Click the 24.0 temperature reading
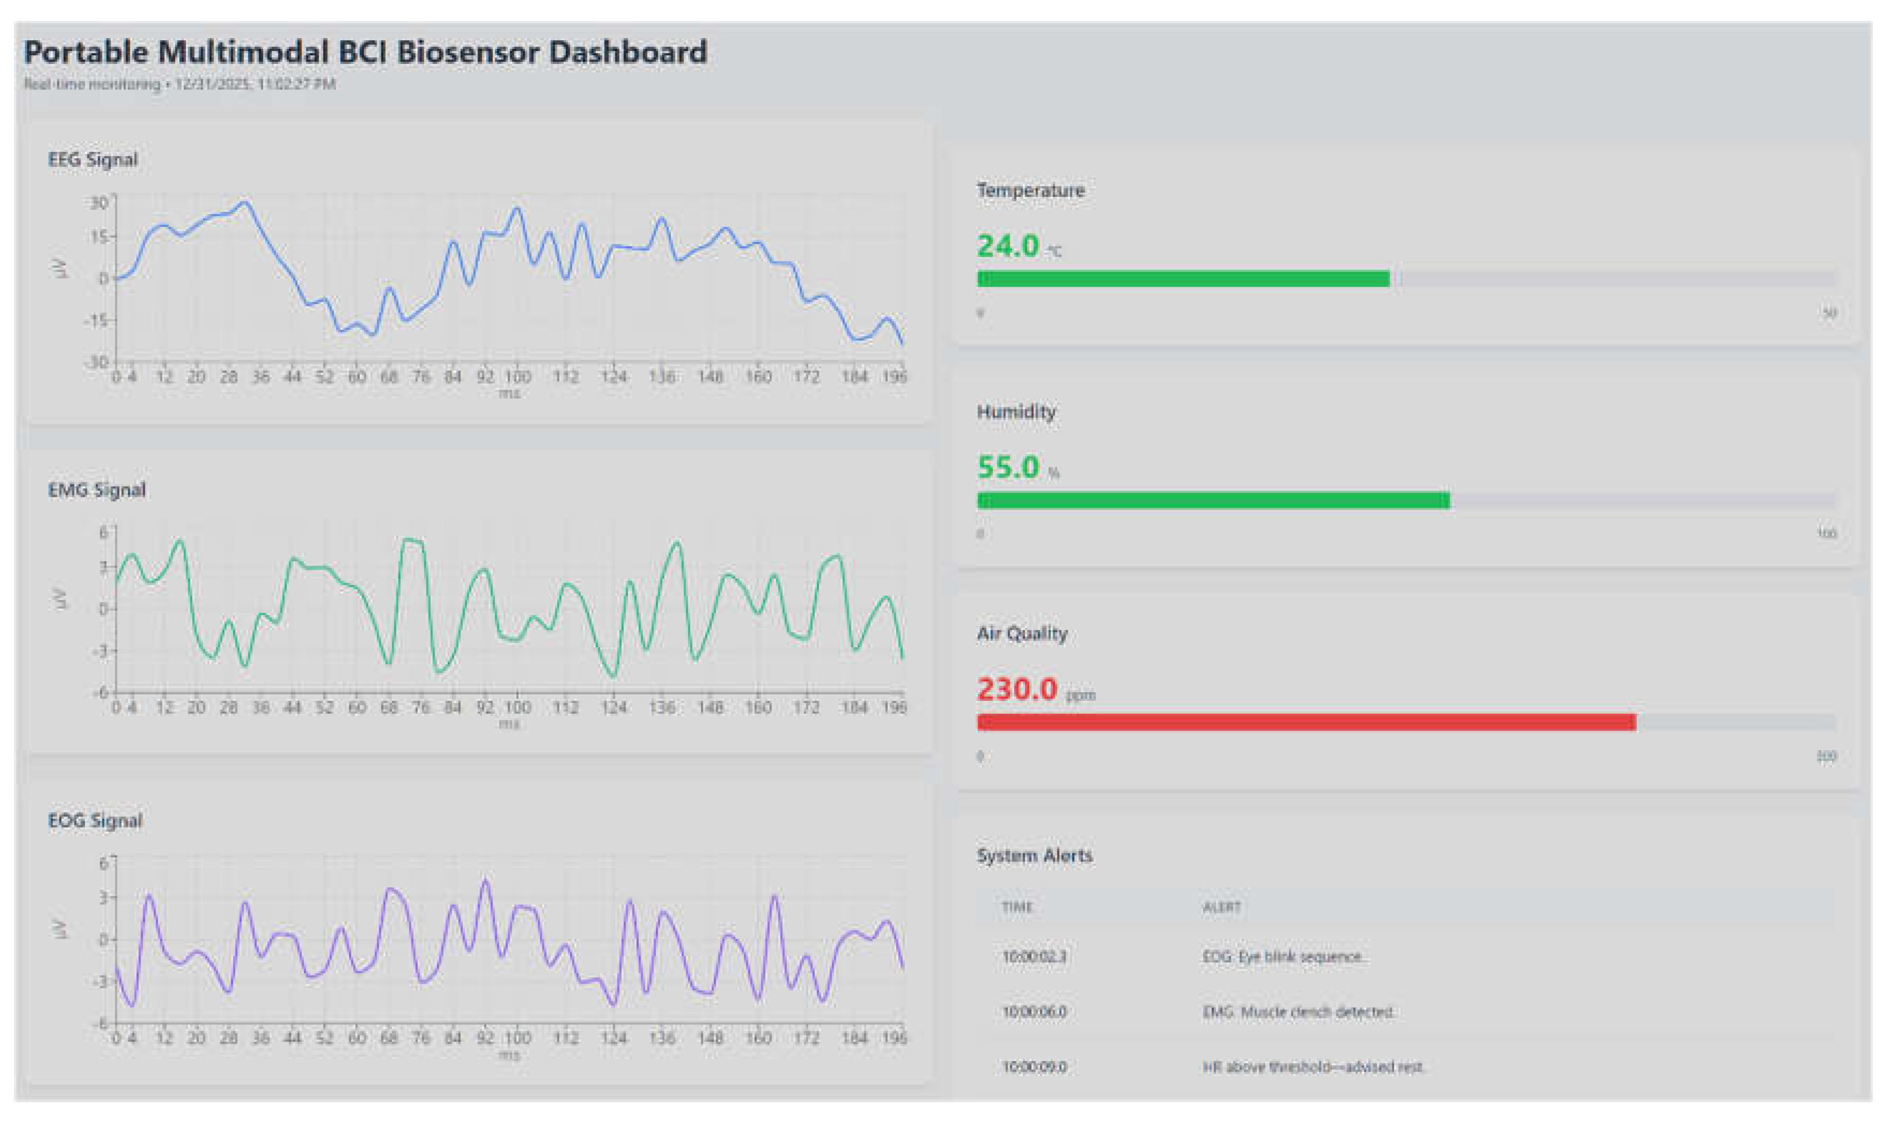This screenshot has height=1121, width=1891. tap(1007, 246)
